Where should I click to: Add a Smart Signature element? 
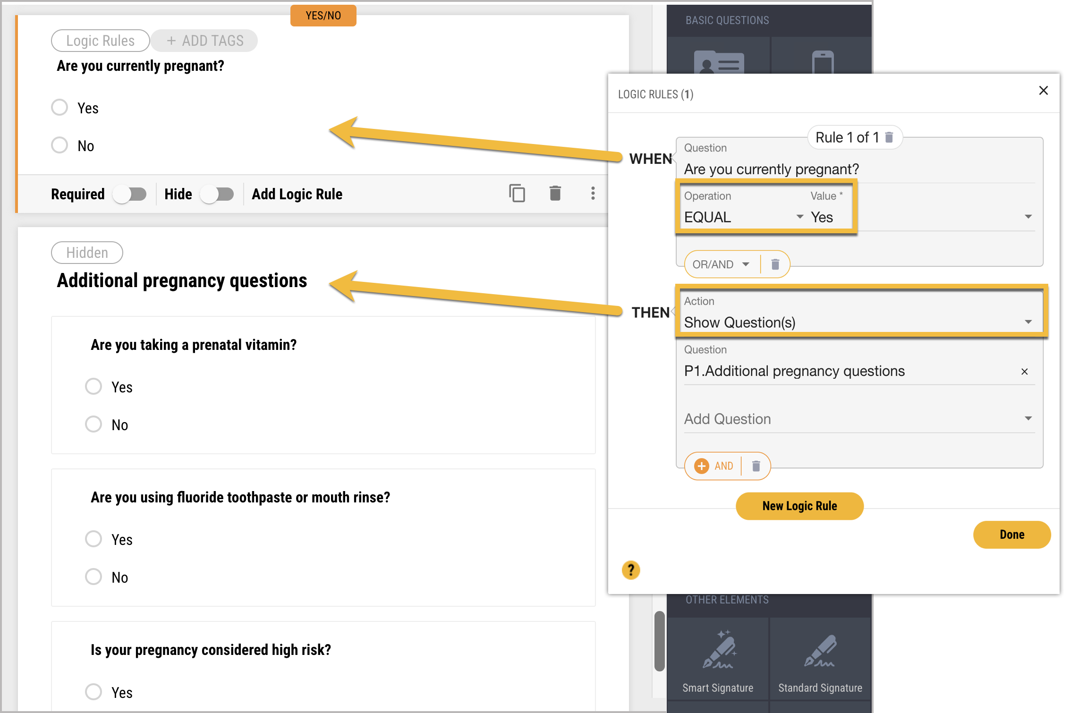point(718,659)
